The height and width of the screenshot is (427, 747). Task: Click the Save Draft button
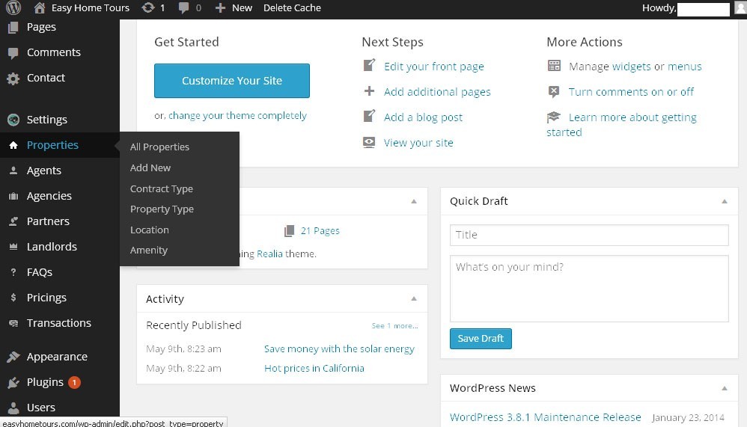(x=481, y=339)
